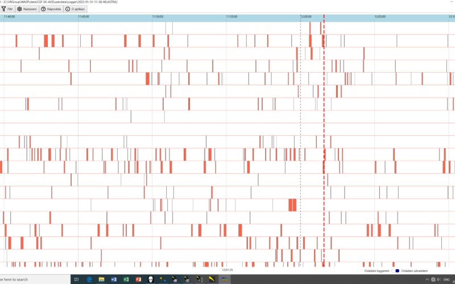
Task: Click the ENG language indicator in tray
Action: click(446, 279)
